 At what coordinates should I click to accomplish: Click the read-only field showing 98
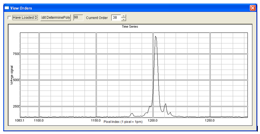tap(78, 18)
